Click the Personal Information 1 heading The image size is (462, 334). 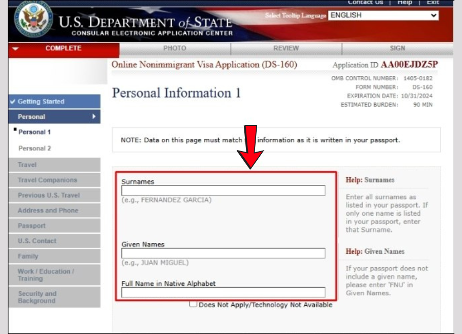pos(176,93)
